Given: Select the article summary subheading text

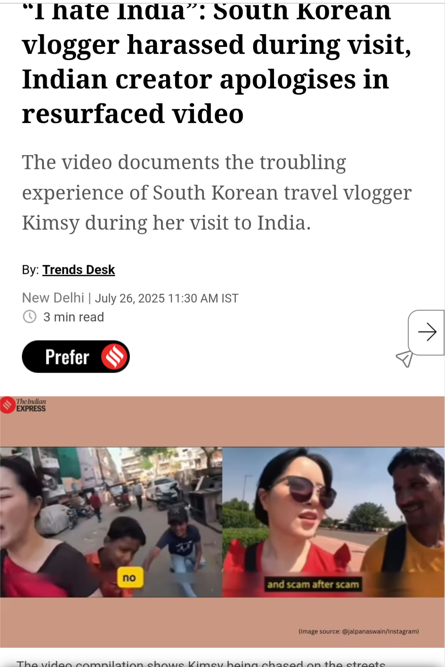Looking at the screenshot, I should click(217, 193).
